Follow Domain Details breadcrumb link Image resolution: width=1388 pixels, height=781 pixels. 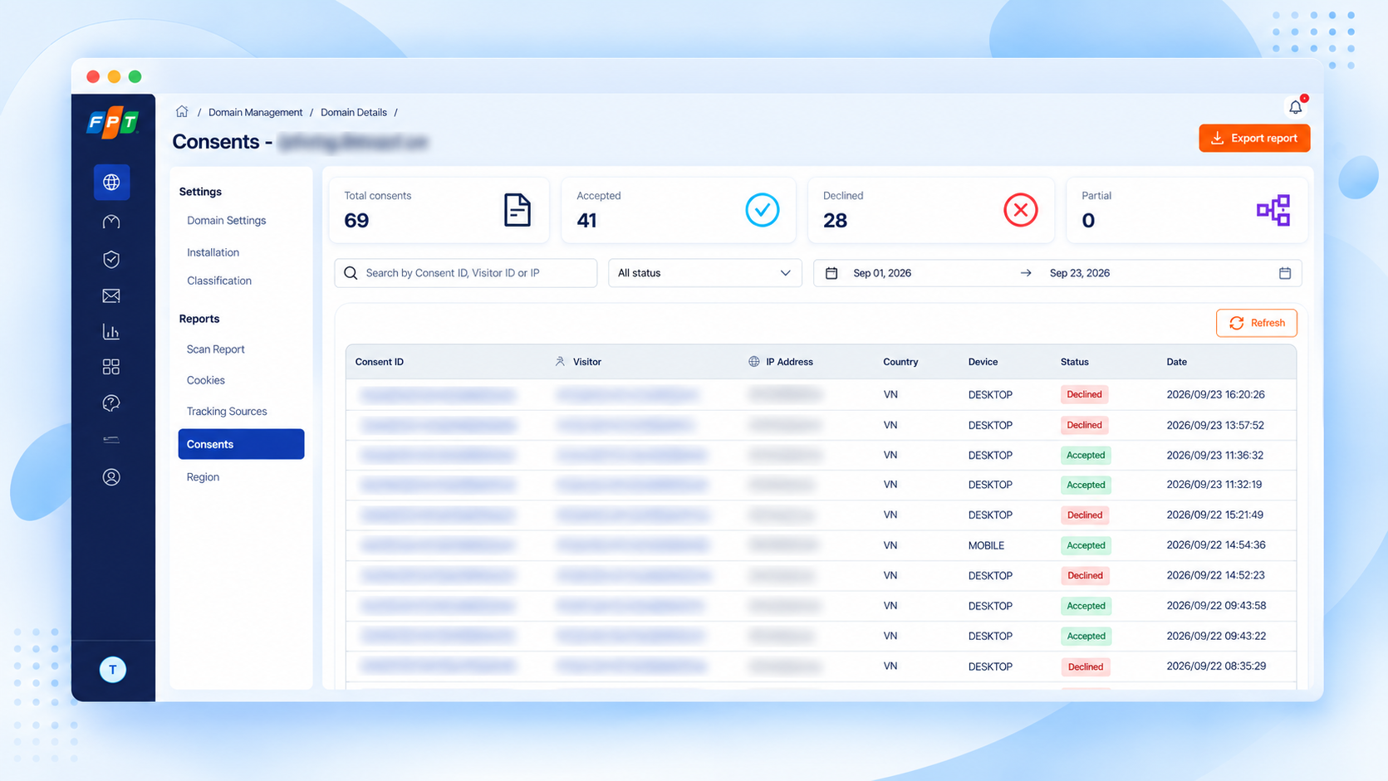point(354,112)
